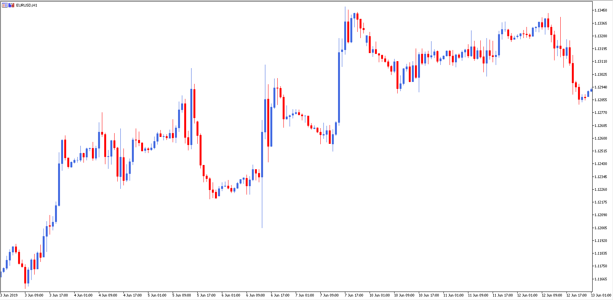Screen dimensions: 613x300
Task: Click the 4 Jun 01:00 time label
Action: [x=83, y=295]
